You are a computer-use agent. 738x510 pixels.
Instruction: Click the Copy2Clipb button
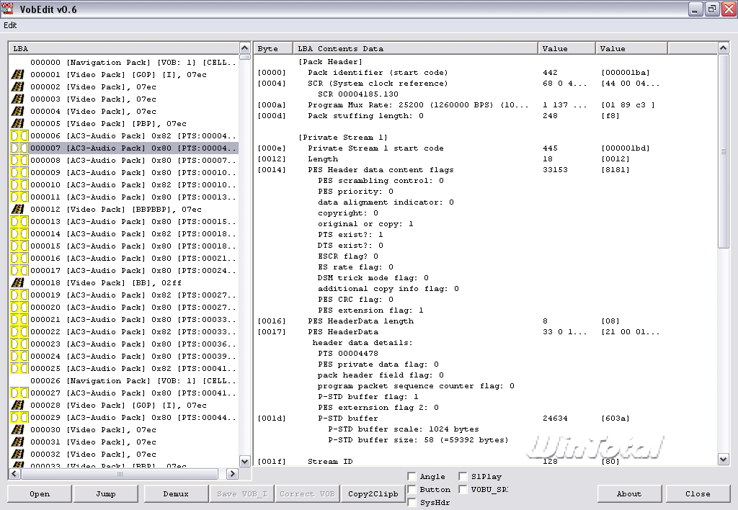coord(373,494)
